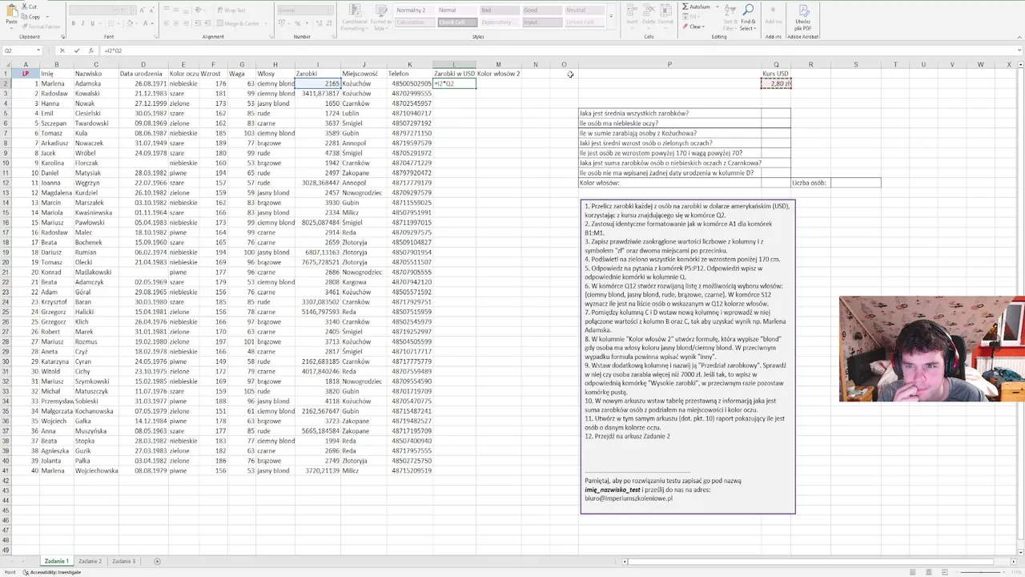Image resolution: width=1025 pixels, height=577 pixels.
Task: Switch to the Zadanie 3 sheet tab
Action: 123,561
